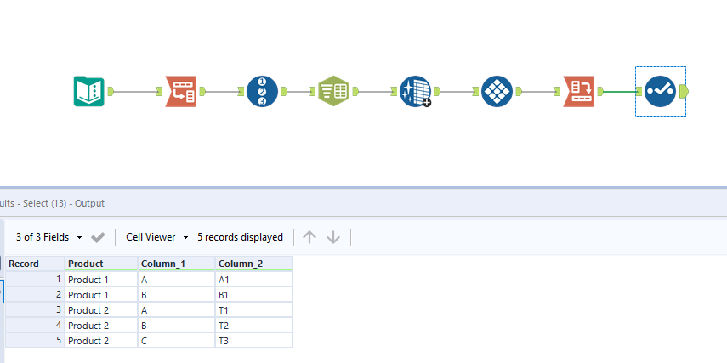The width and height of the screenshot is (727, 363).
Task: Select the cell containing T3
Action: click(253, 340)
